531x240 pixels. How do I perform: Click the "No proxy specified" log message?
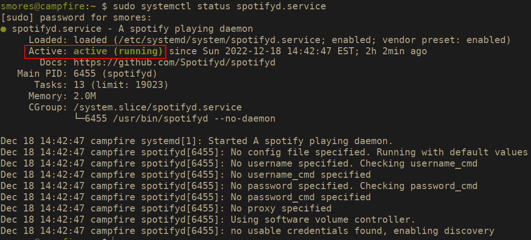pos(281,208)
